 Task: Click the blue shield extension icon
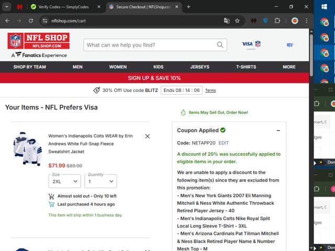[265, 21]
